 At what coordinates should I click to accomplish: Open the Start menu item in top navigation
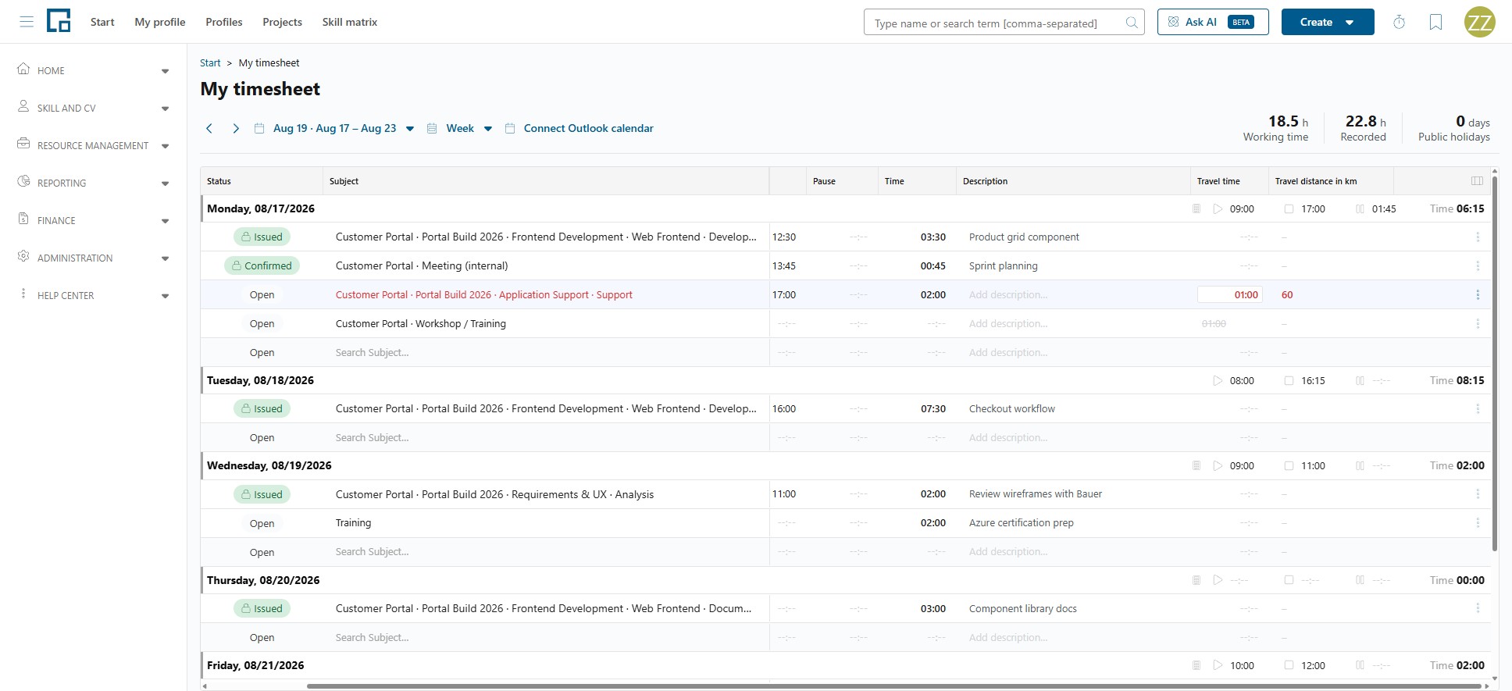pyautogui.click(x=102, y=22)
